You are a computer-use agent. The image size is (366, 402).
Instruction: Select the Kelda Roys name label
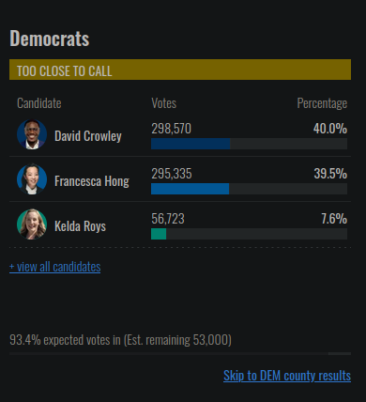point(80,226)
